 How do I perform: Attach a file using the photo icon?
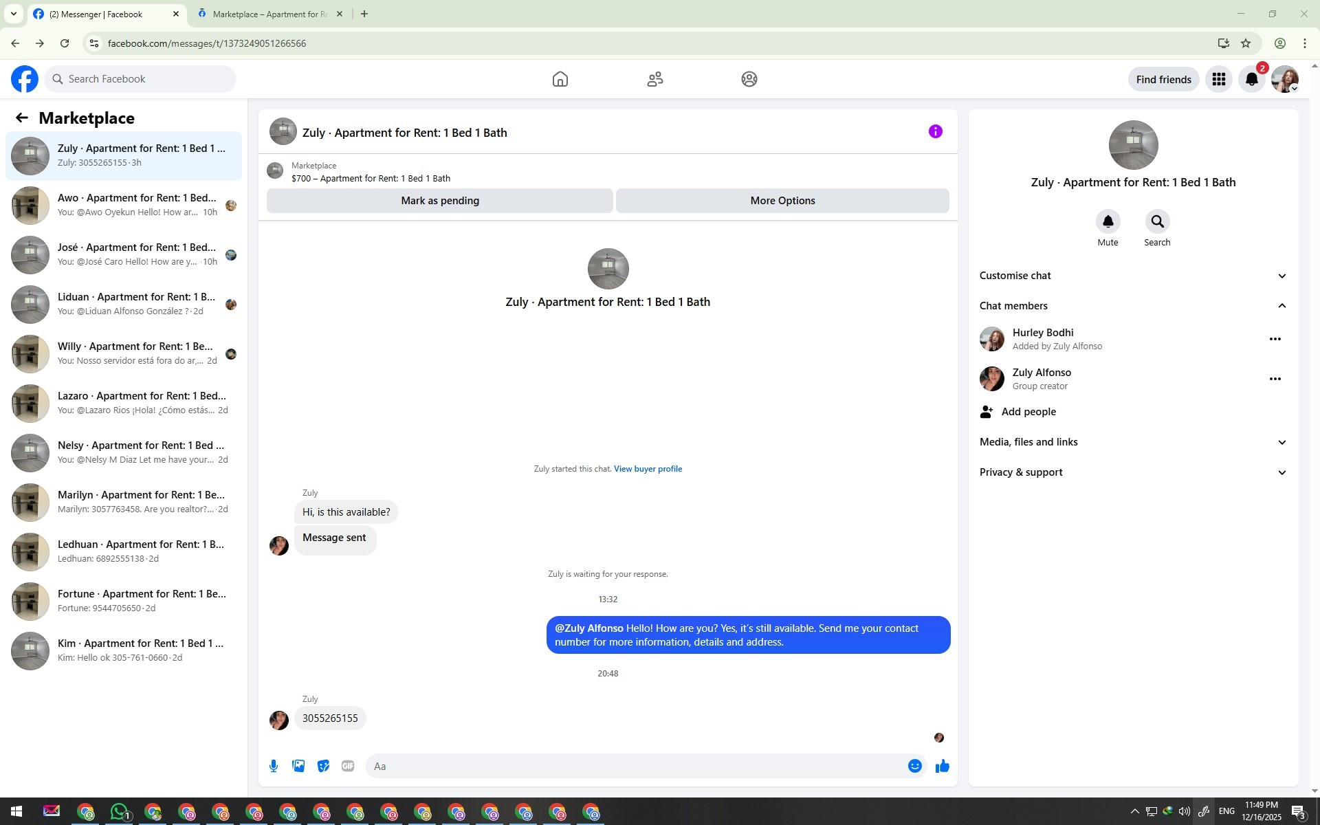click(298, 766)
